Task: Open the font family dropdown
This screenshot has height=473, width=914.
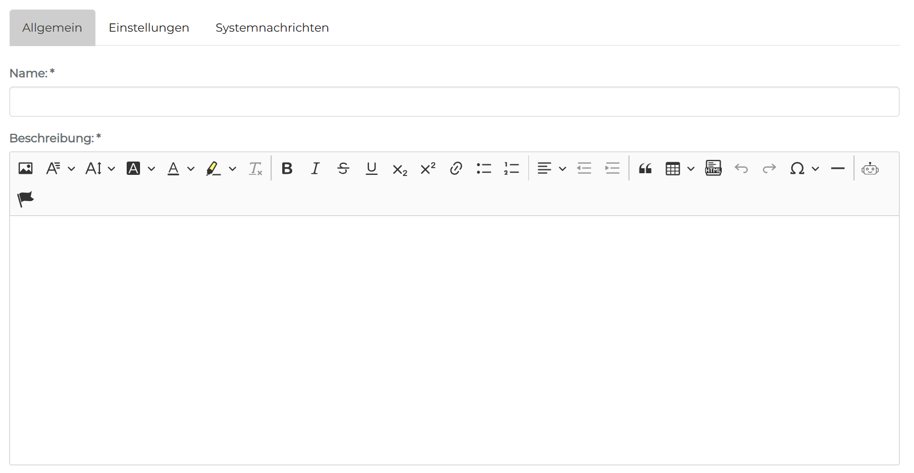Action: coord(60,168)
